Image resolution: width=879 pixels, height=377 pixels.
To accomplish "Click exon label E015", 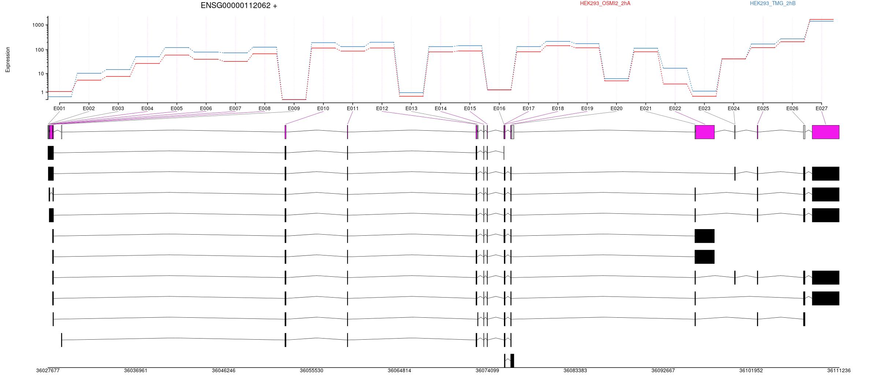I will pos(470,108).
